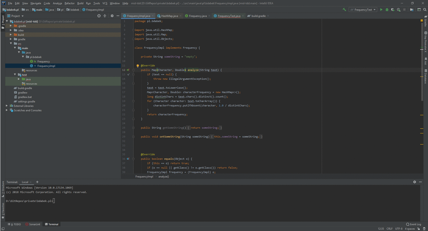Click the inspection warning indicator atop the editor scrollbar
The height and width of the screenshot is (231, 428).
pyautogui.click(x=422, y=21)
